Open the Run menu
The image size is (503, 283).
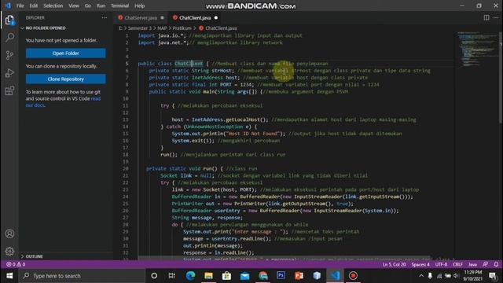(101, 6)
